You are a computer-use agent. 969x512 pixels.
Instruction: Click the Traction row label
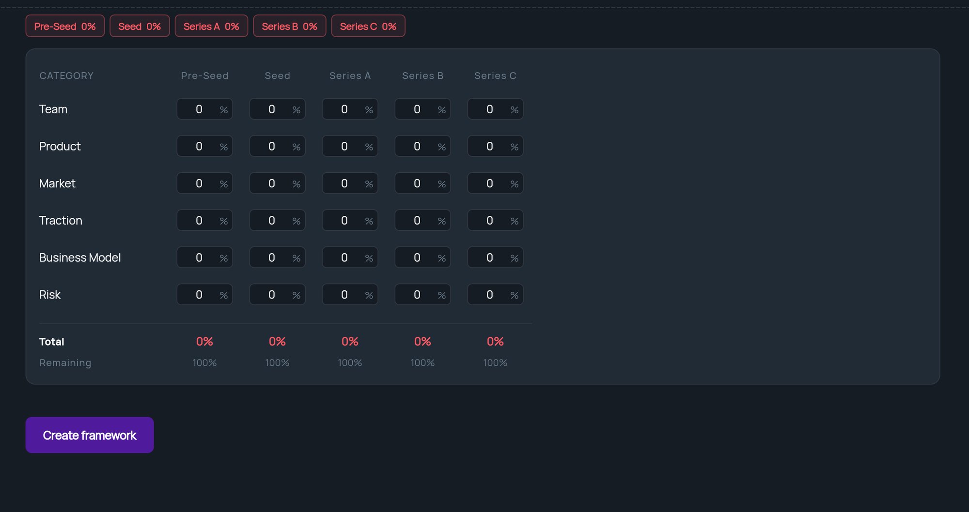(x=61, y=220)
